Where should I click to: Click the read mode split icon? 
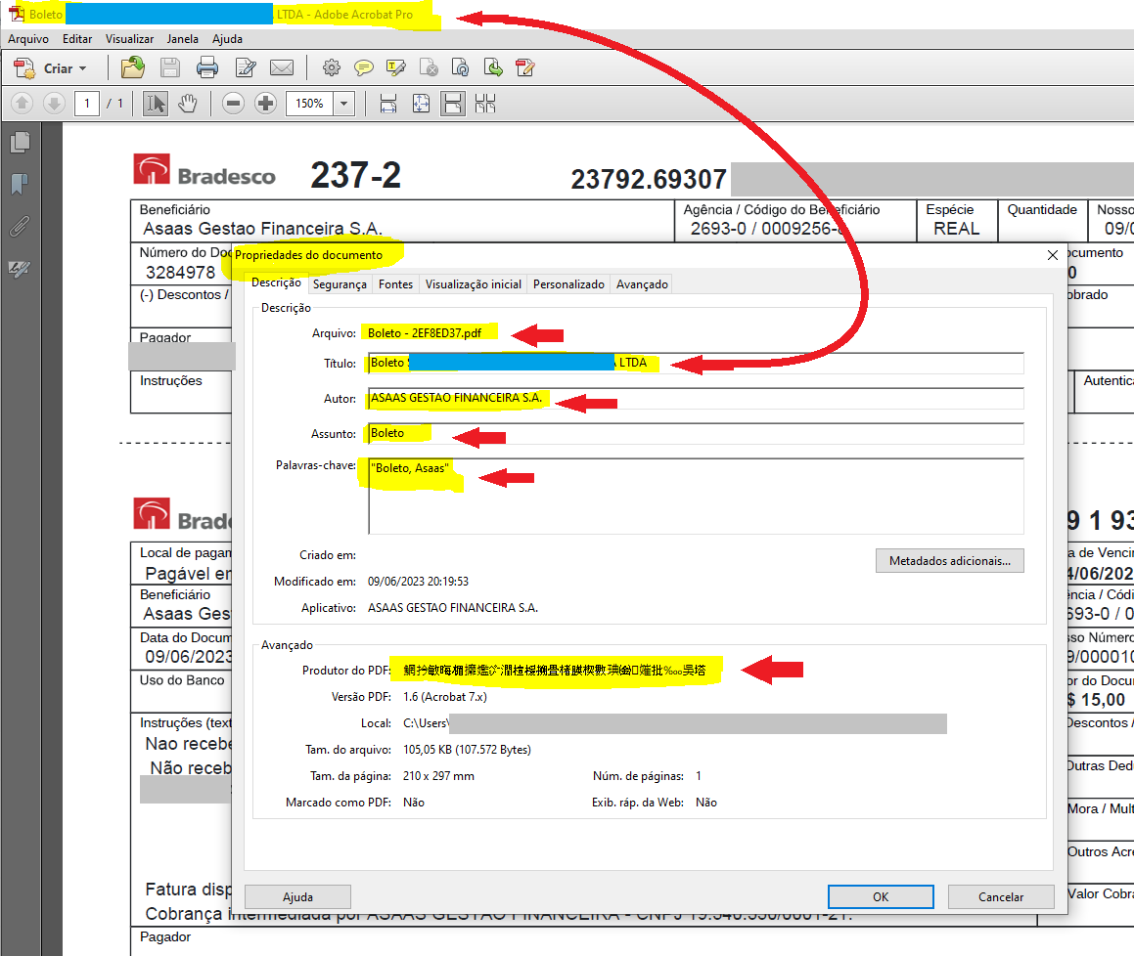[x=485, y=104]
